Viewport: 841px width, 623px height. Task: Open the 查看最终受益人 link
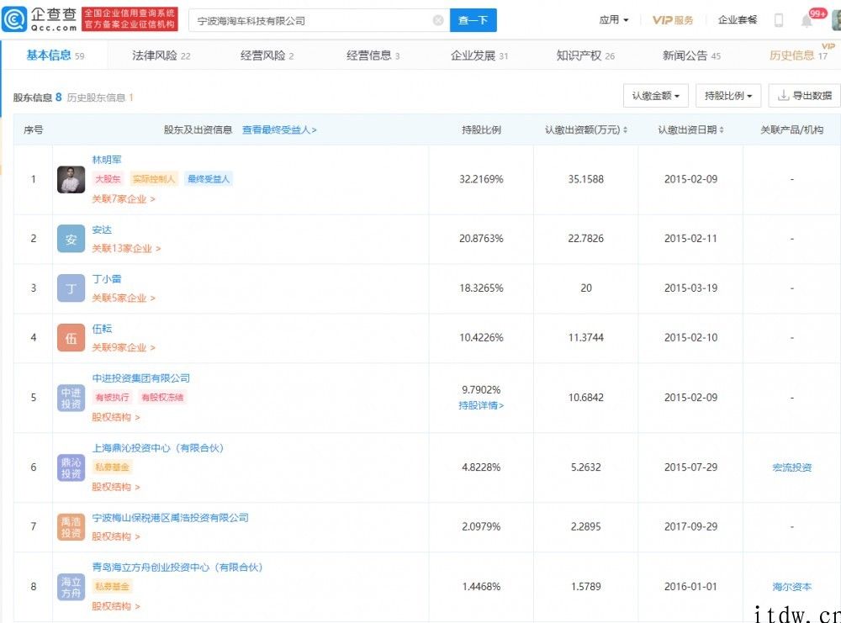pos(279,129)
